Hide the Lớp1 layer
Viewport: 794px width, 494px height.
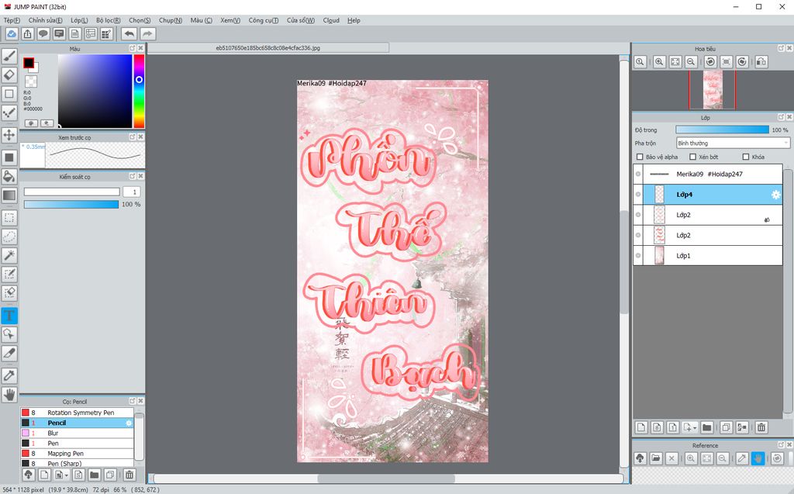(638, 255)
